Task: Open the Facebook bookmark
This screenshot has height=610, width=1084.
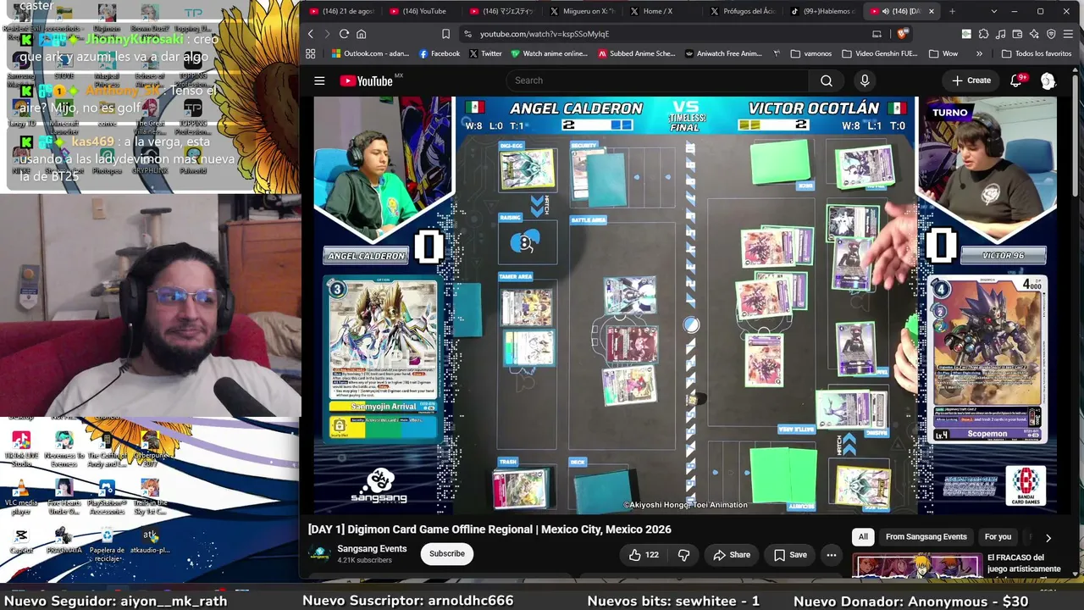Action: (x=440, y=53)
